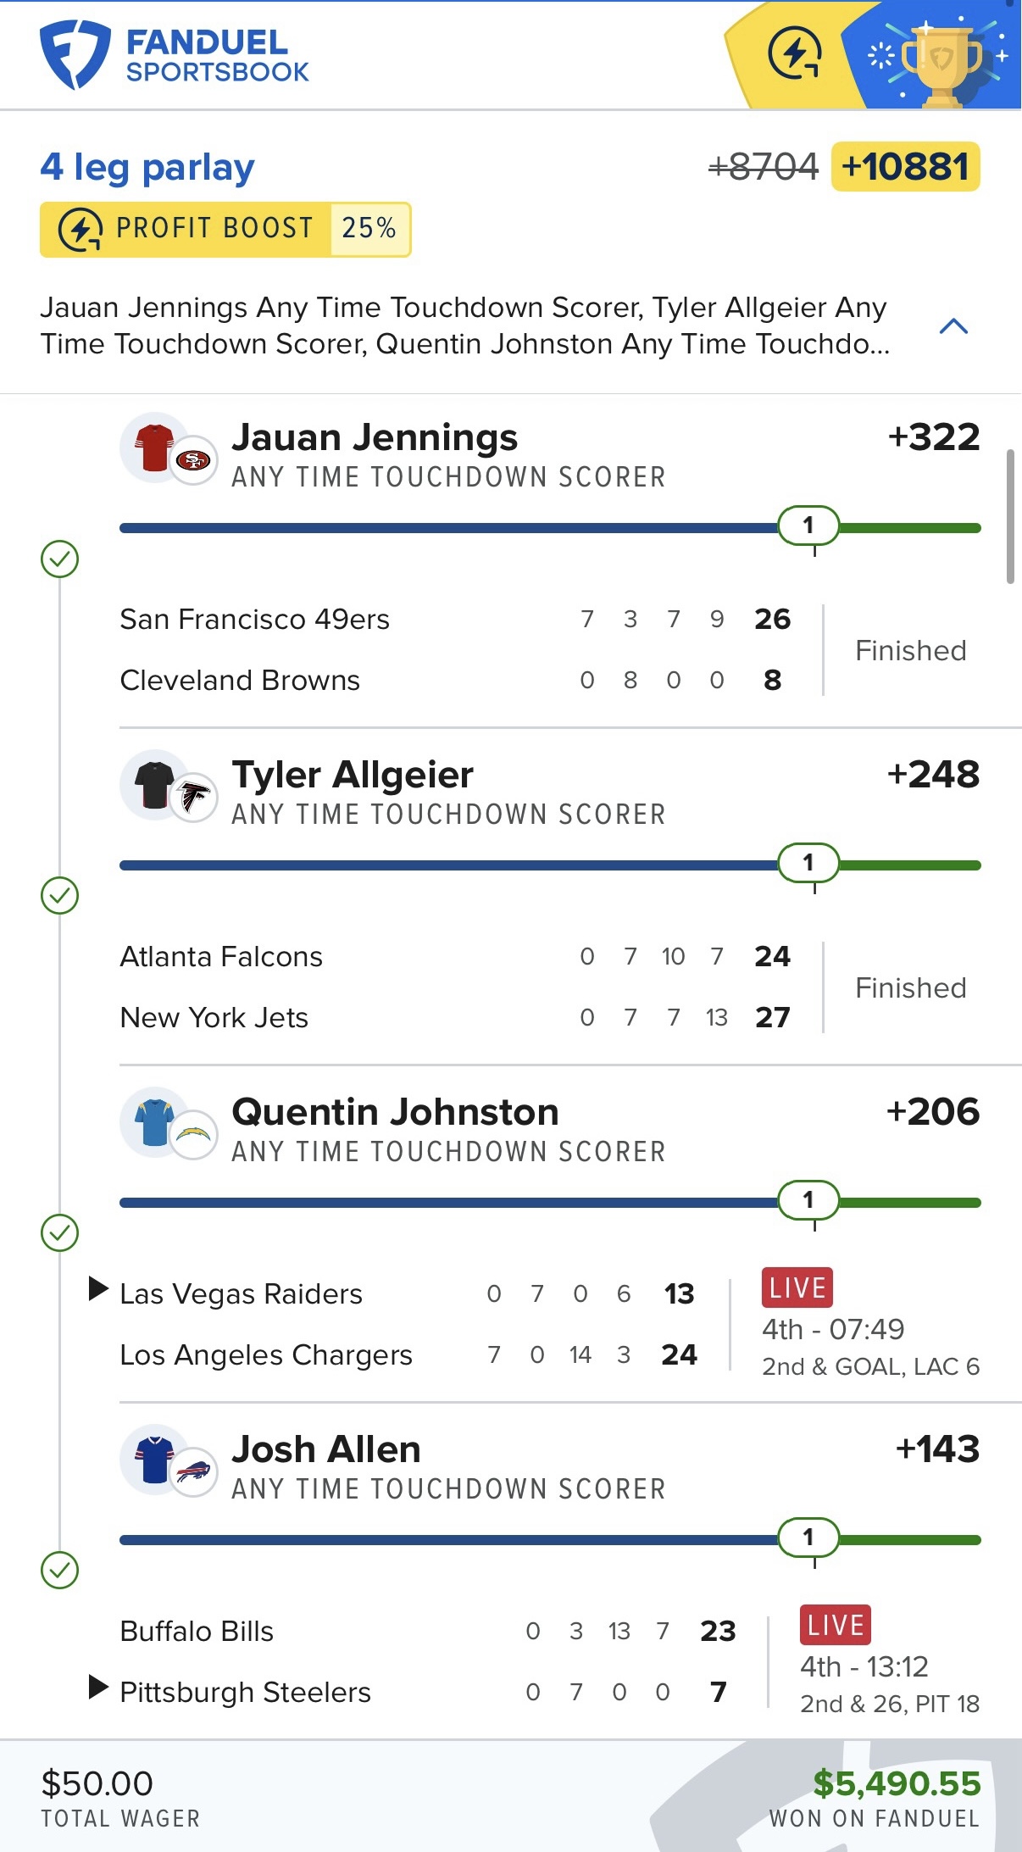Click the possession arrow next to Las Vegas Raiders

[x=98, y=1289]
